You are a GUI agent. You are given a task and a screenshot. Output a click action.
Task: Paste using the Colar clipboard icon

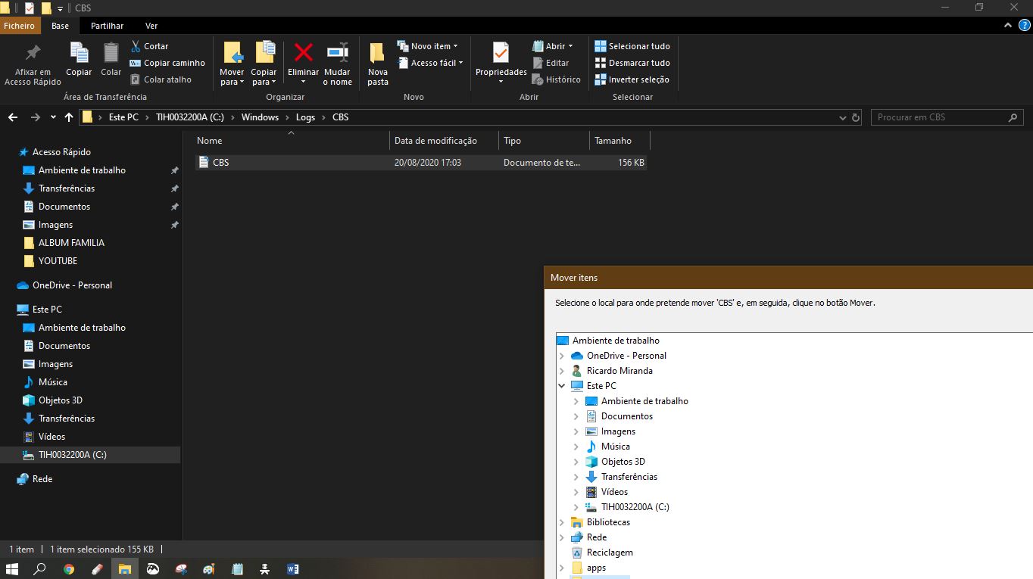(x=111, y=59)
